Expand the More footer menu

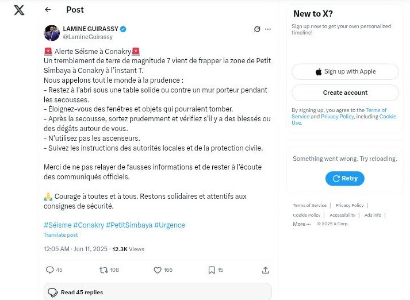click(301, 224)
